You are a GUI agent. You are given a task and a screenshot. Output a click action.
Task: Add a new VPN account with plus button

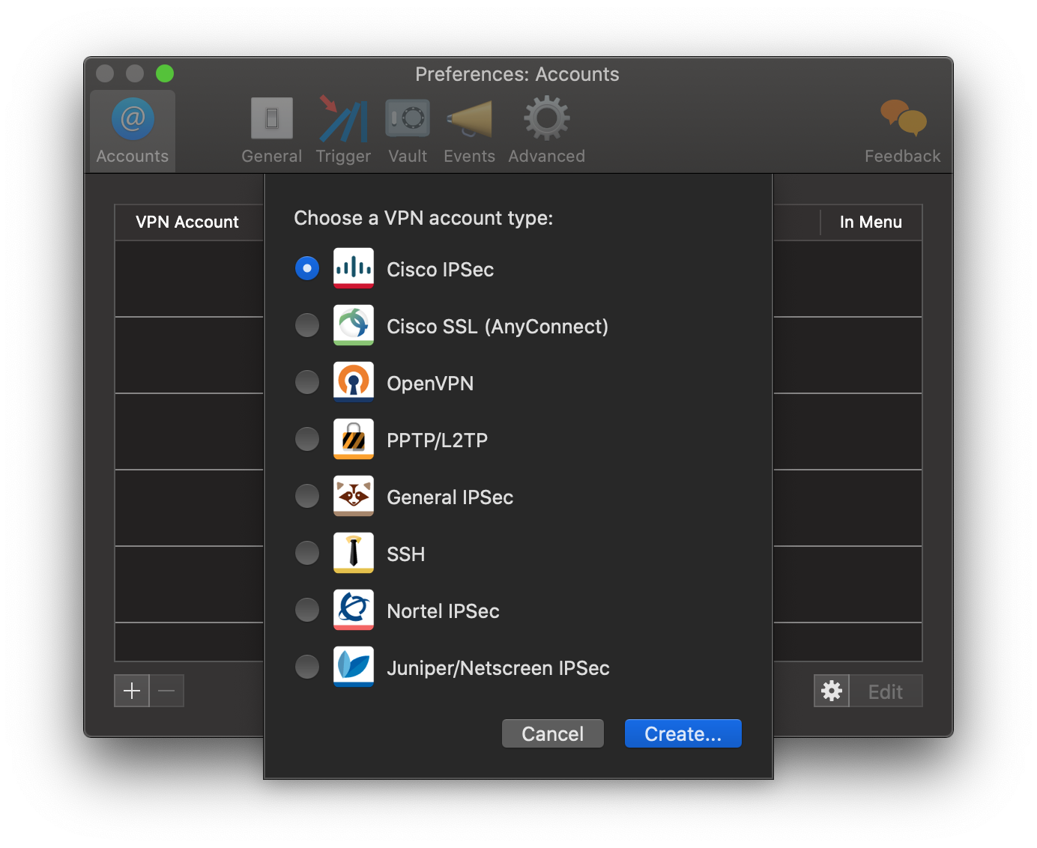(x=132, y=691)
